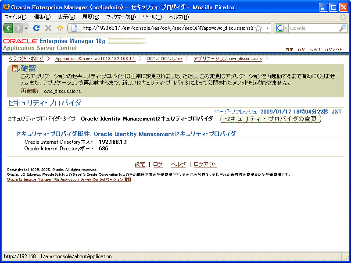Image resolution: width=351 pixels, height=263 pixels.
Task: Click the 確認 confirmation message icon
Action: point(16,69)
